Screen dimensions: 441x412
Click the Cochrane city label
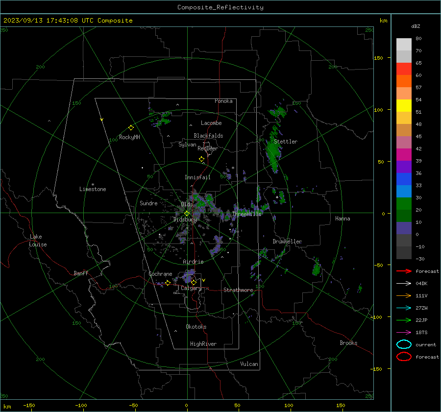coord(160,274)
